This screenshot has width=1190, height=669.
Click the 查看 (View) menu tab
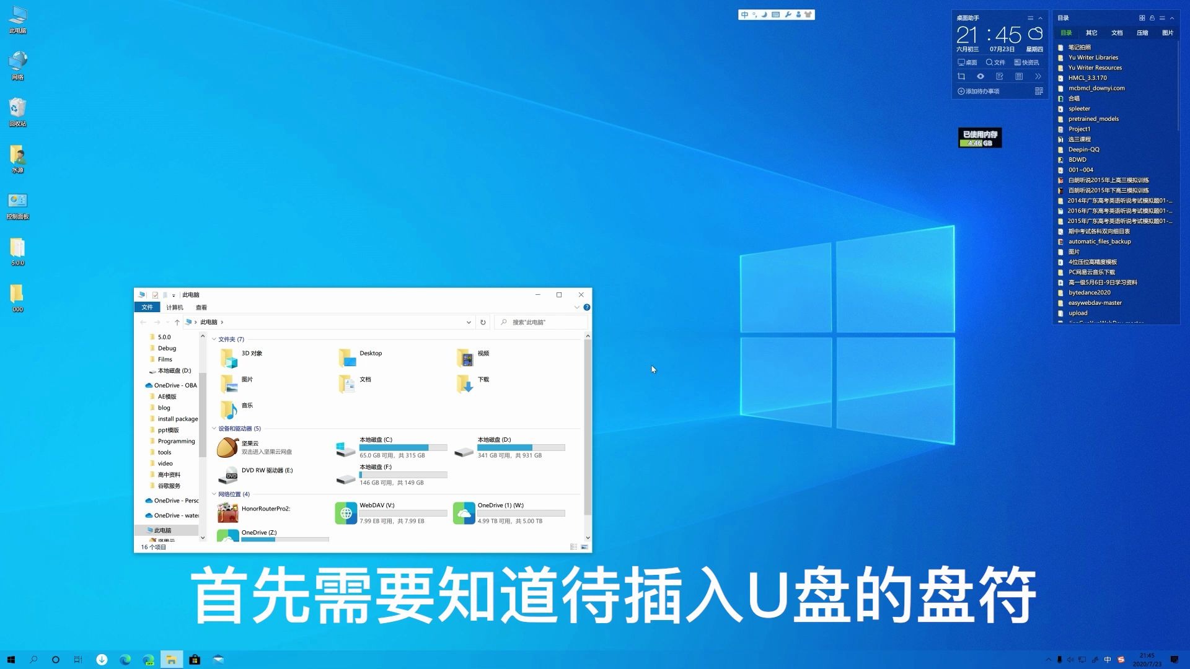(x=201, y=307)
